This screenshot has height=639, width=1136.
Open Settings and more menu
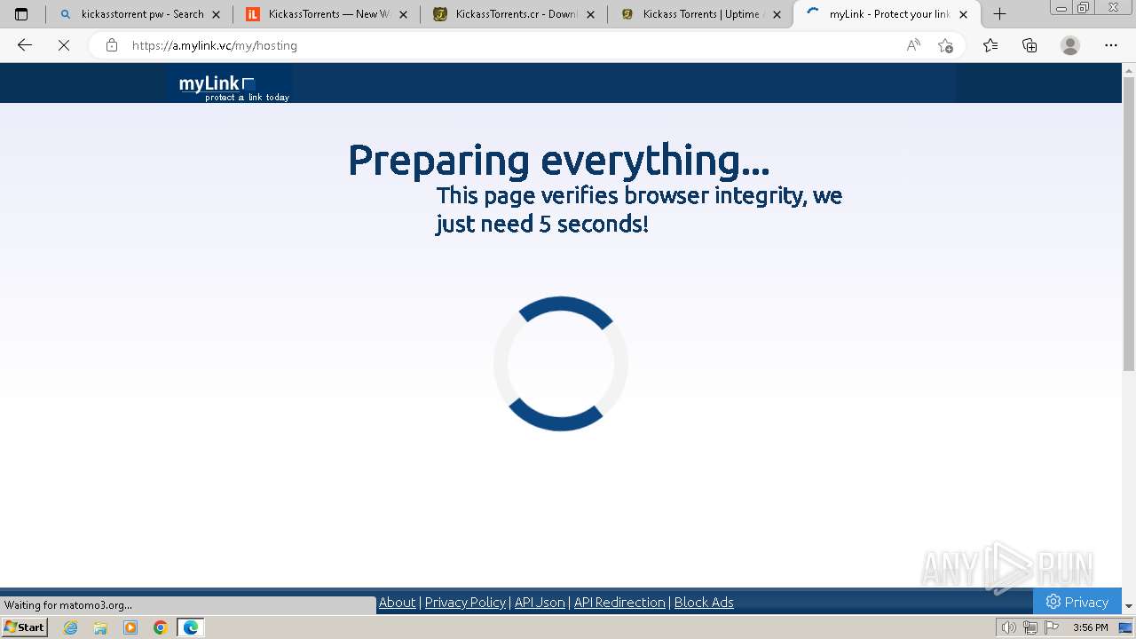pos(1111,45)
